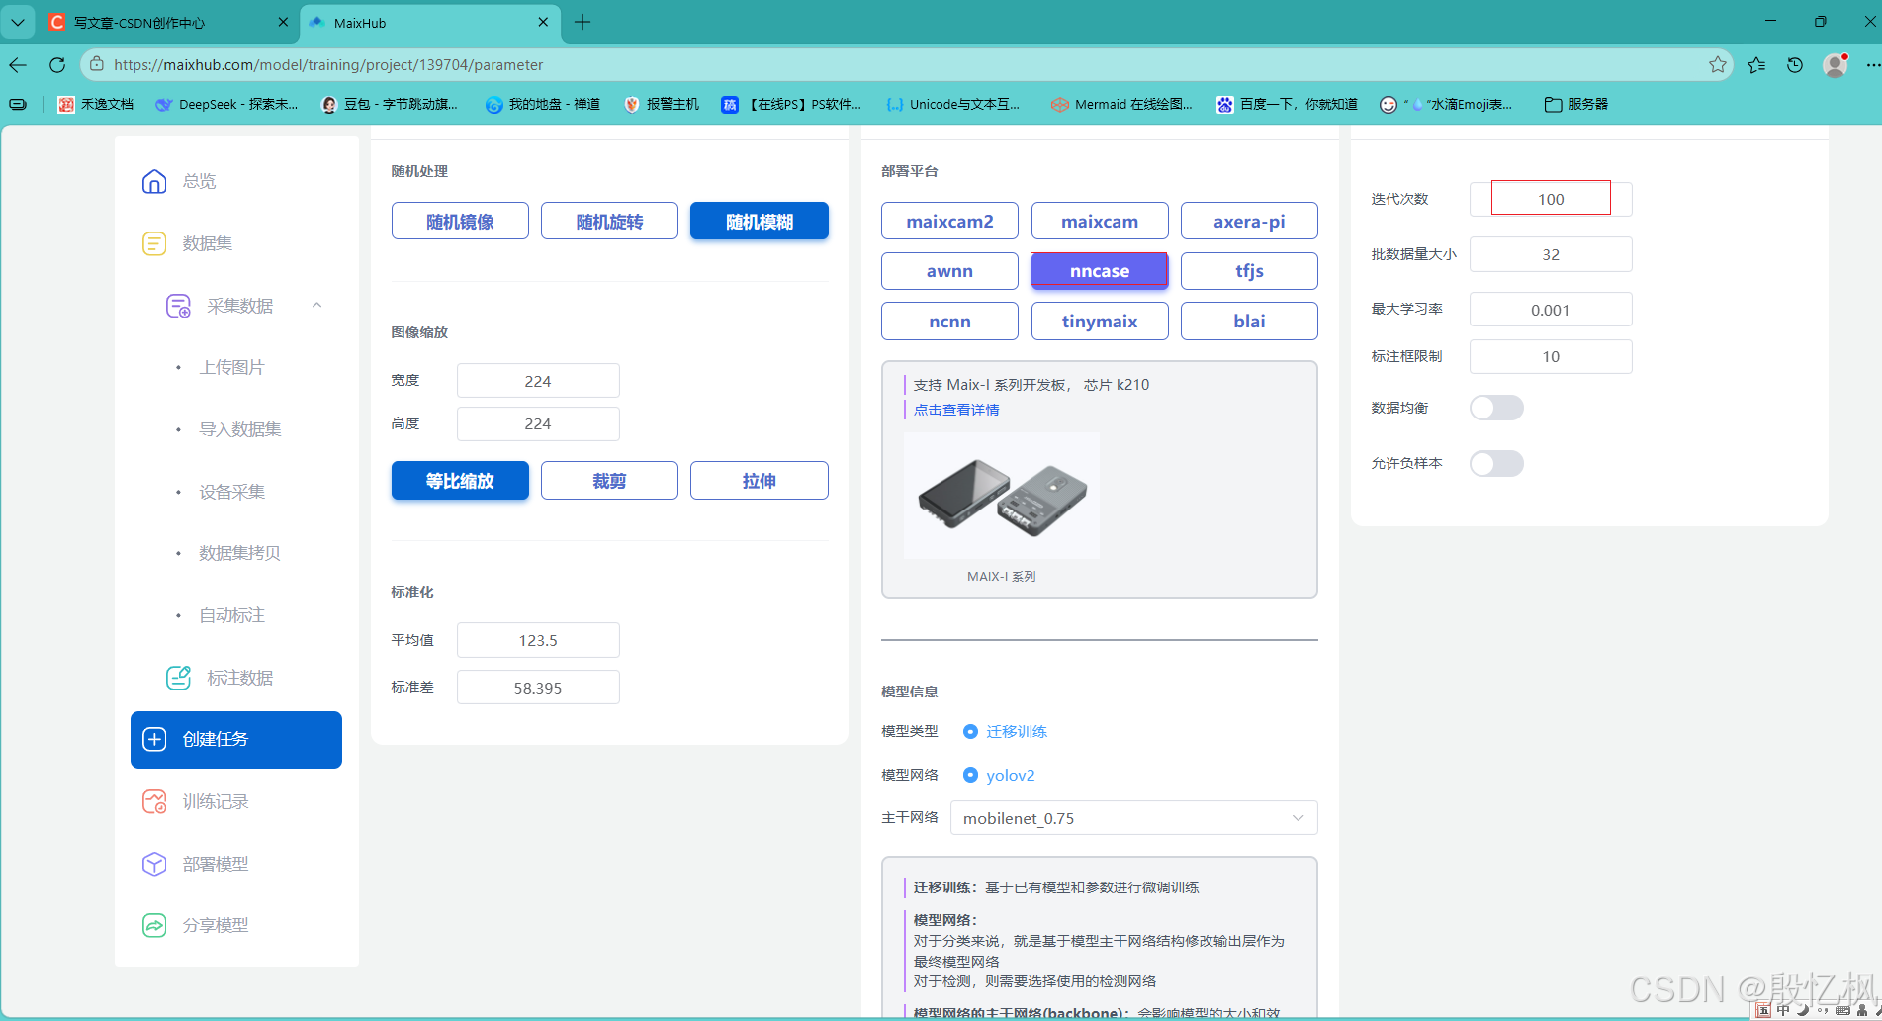Click the 标准差 input field
The height and width of the screenshot is (1021, 1882).
point(538,688)
